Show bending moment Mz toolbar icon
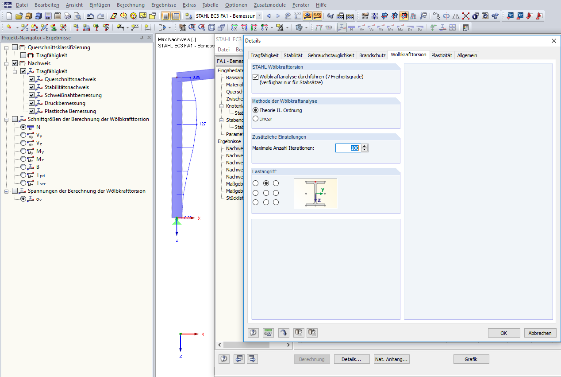Image resolution: width=561 pixels, height=377 pixels. [x=400, y=27]
